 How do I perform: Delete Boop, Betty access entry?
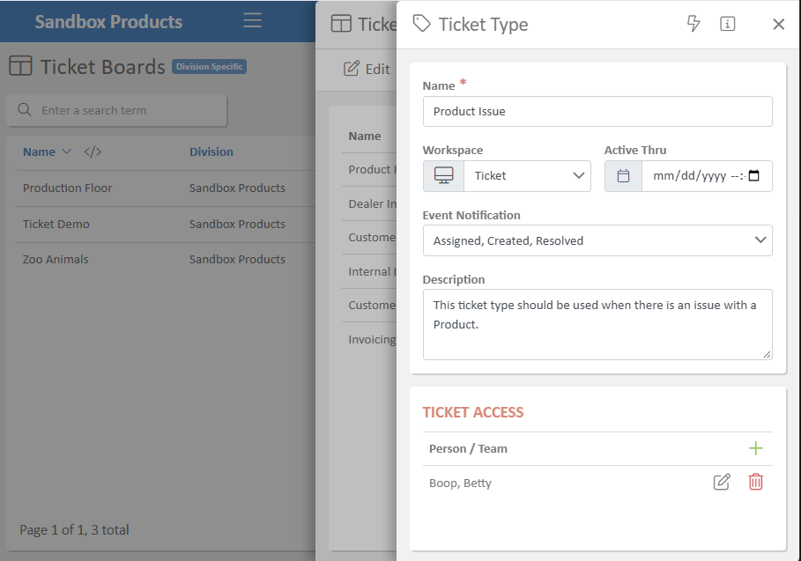pyautogui.click(x=755, y=482)
